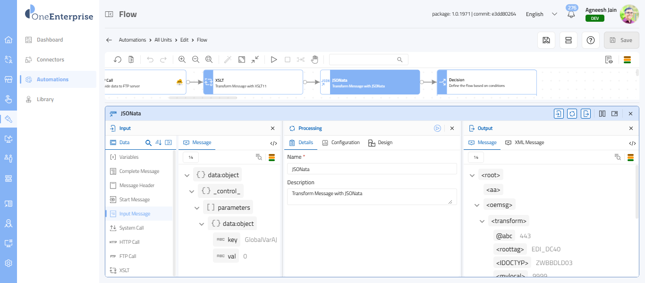Image resolution: width=645 pixels, height=283 pixels.
Task: Run the Processing step play icon
Action: pos(437,128)
